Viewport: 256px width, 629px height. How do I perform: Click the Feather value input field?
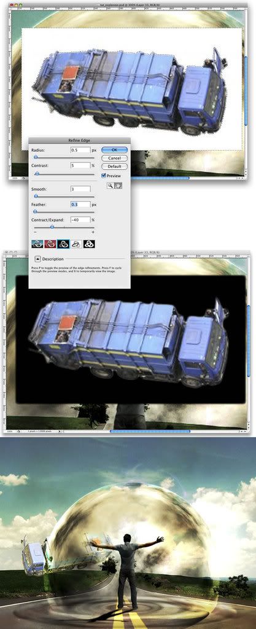(80, 204)
